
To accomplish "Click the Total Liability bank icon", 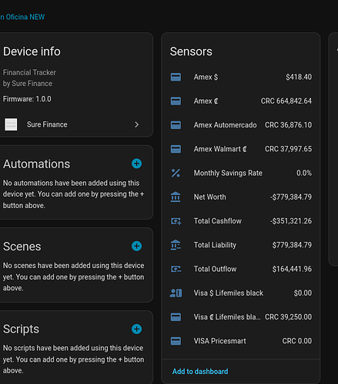I will [x=176, y=245].
